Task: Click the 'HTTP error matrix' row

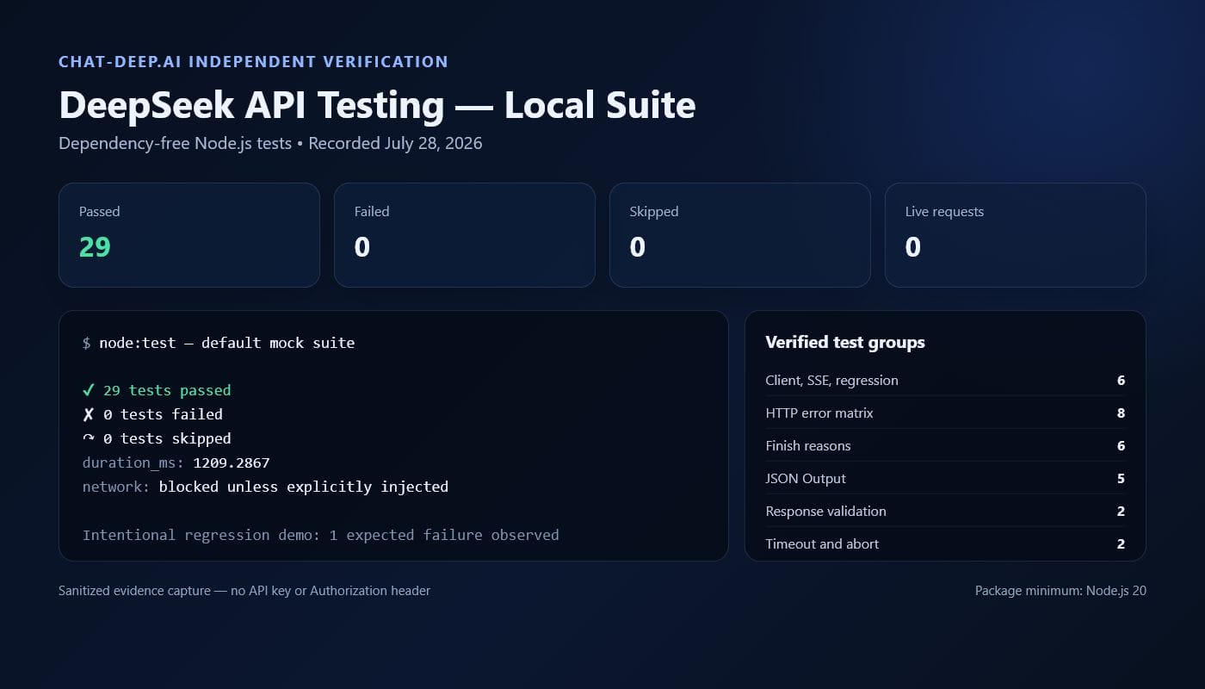Action: point(945,413)
